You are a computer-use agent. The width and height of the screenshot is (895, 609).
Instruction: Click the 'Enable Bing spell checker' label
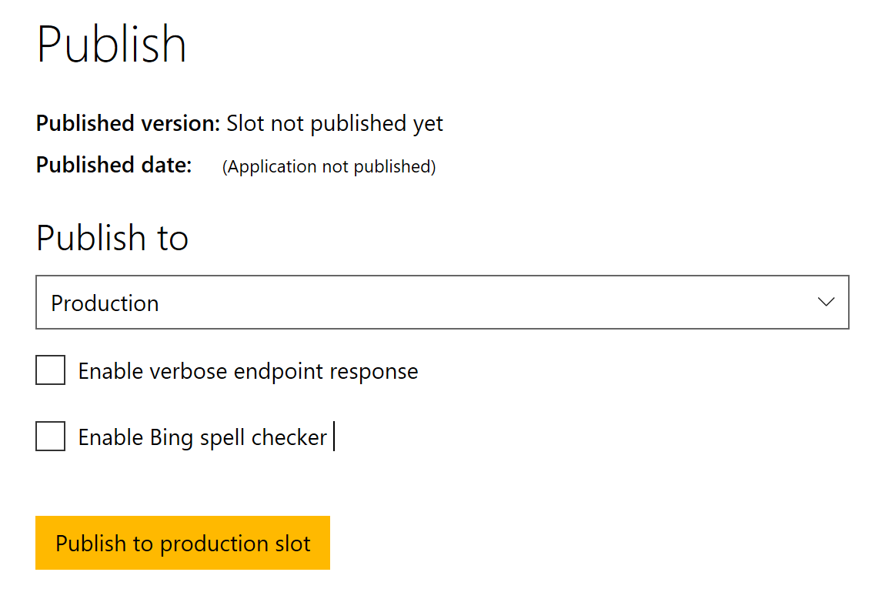(x=202, y=437)
